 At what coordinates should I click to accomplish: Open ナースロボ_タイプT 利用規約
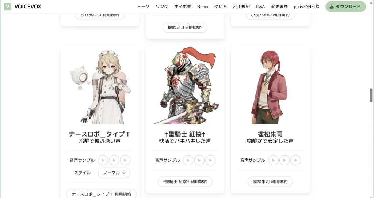tap(102, 194)
